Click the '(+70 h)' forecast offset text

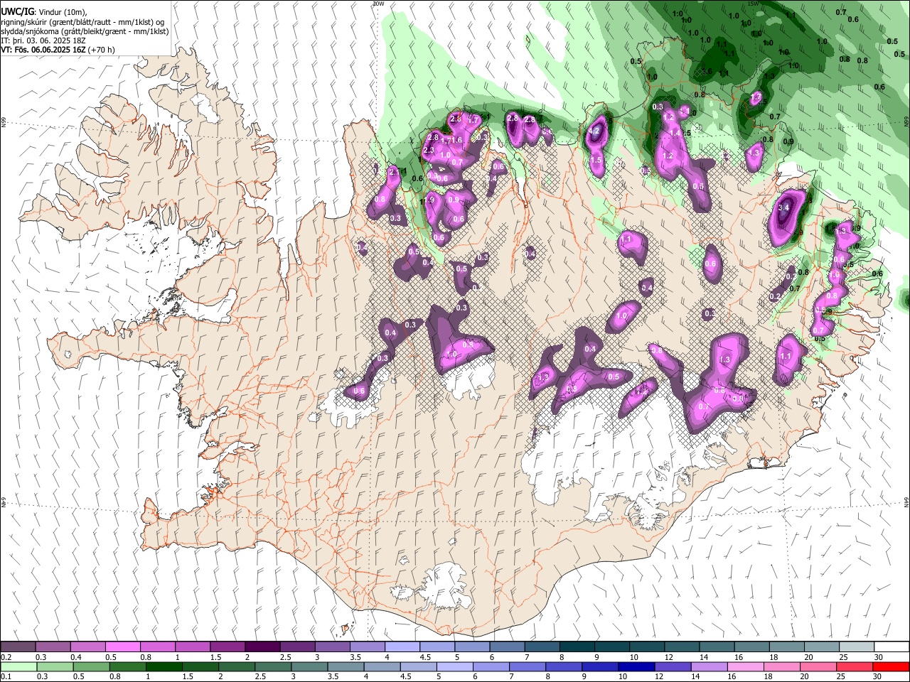(102, 50)
